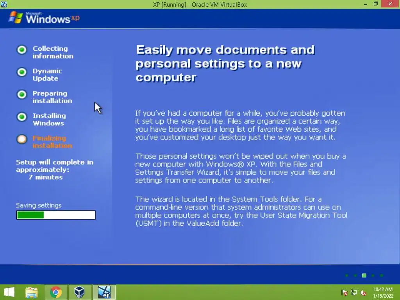Click the 'XP [Running] - Oracle VM VirtualBox' title
The width and height of the screenshot is (400, 300).
[x=200, y=4]
